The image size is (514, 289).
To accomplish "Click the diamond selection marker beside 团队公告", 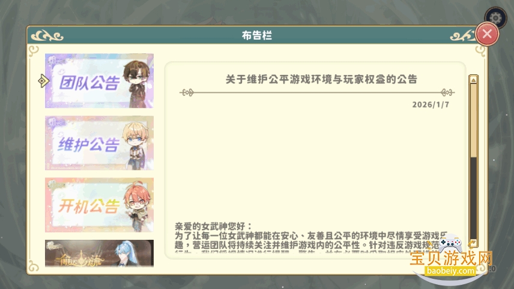I will click(43, 81).
